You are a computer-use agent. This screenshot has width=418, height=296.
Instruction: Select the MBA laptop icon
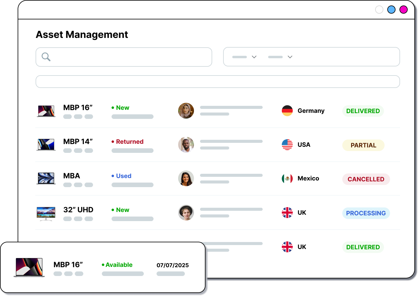(46, 178)
